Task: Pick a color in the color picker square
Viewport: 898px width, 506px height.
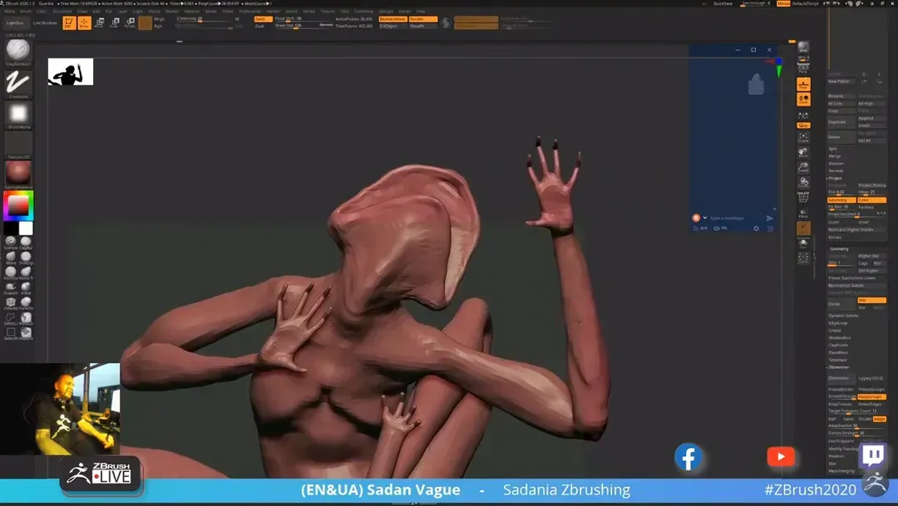Action: pyautogui.click(x=17, y=205)
